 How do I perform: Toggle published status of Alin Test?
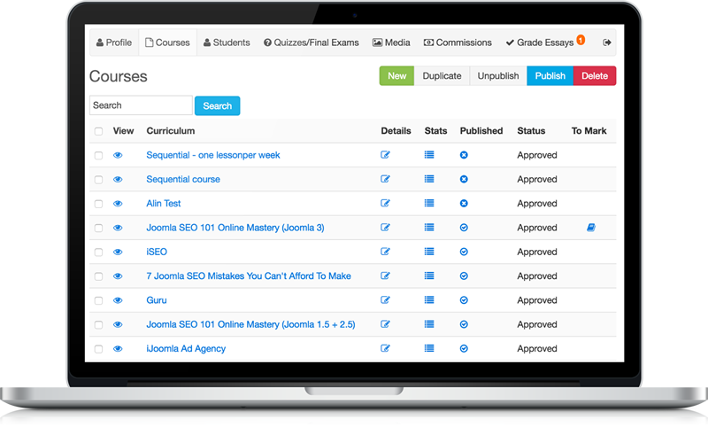[x=464, y=204]
